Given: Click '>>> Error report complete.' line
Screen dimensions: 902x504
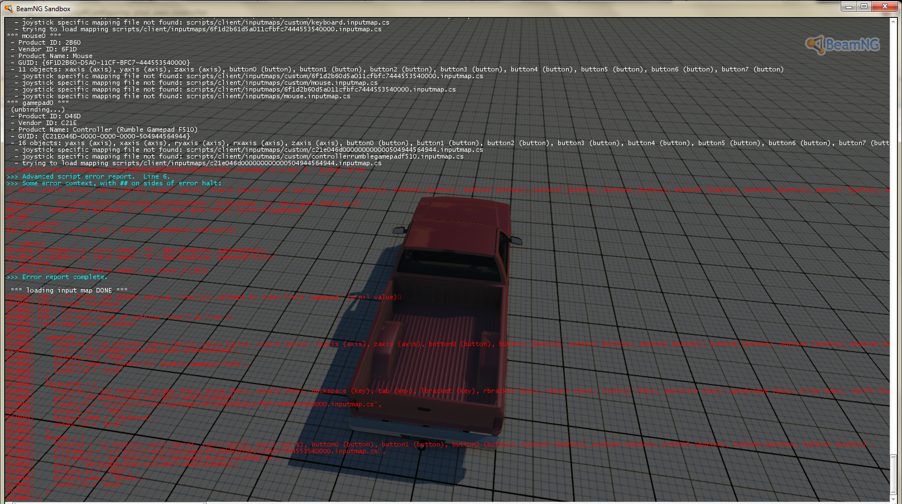Looking at the screenshot, I should click(57, 277).
